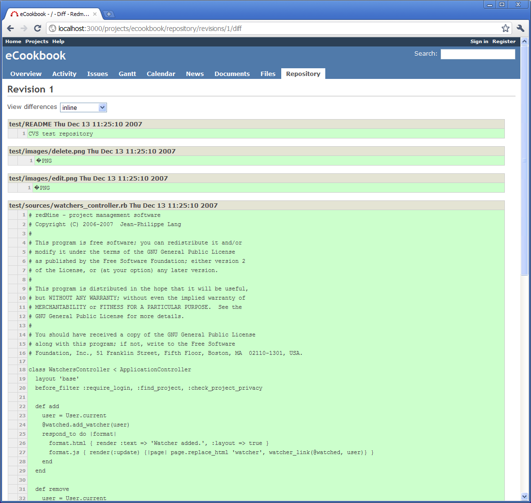Click the test/README file header

tap(256, 124)
